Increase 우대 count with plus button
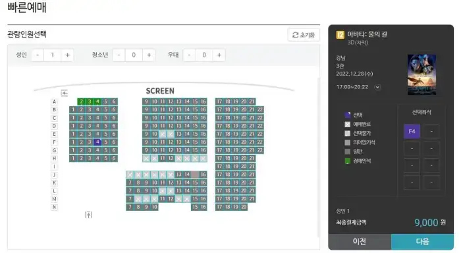Screen dimensions: 461x253 [x=219, y=55]
